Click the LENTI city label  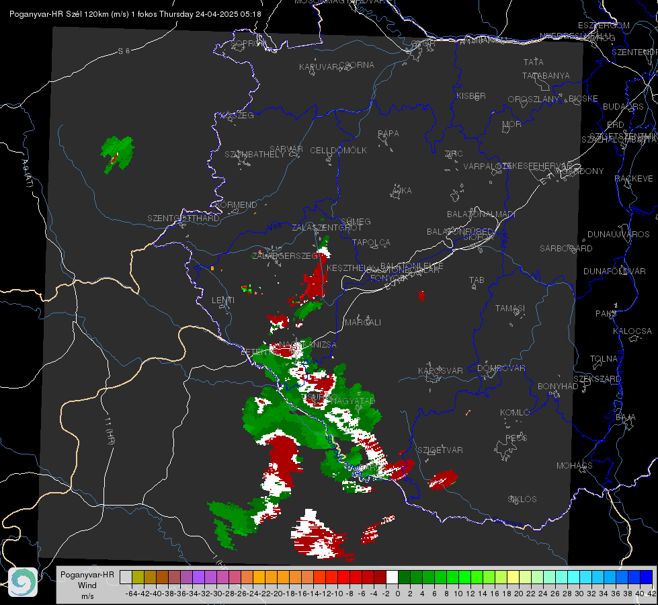(223, 300)
